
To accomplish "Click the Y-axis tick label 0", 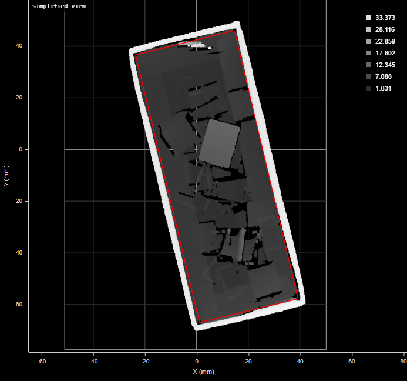I will pyautogui.click(x=21, y=149).
